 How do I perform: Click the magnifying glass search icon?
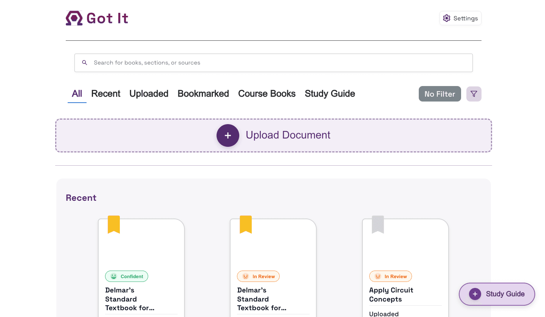coord(84,63)
